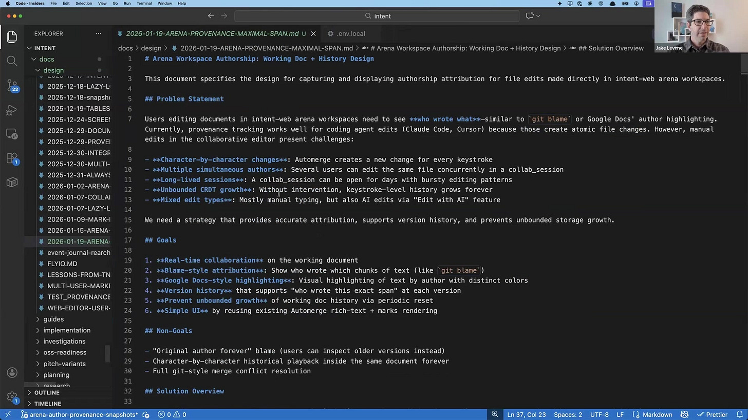Collapse the design folder in Explorer
This screenshot has height=420, width=748.
pos(53,70)
